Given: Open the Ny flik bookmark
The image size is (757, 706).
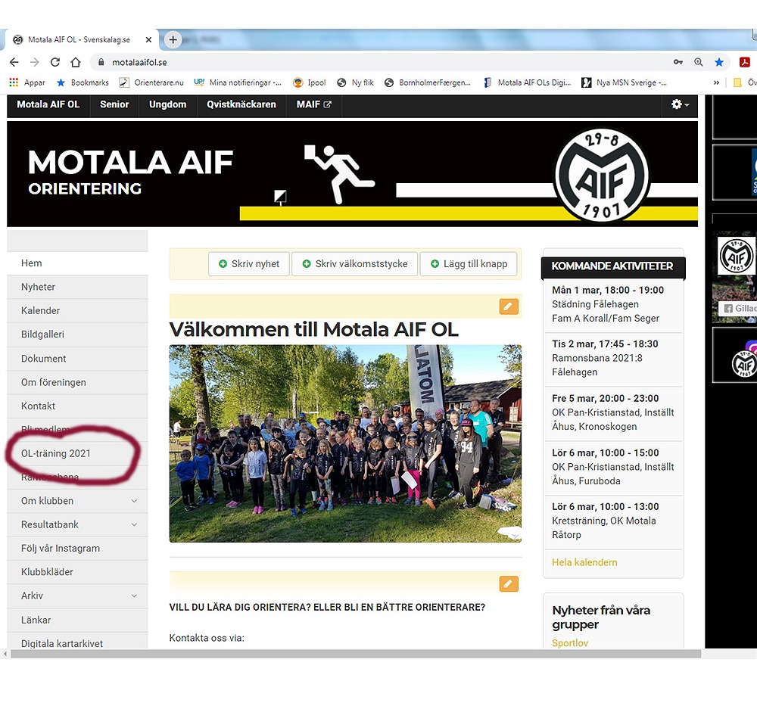Looking at the screenshot, I should [x=355, y=82].
